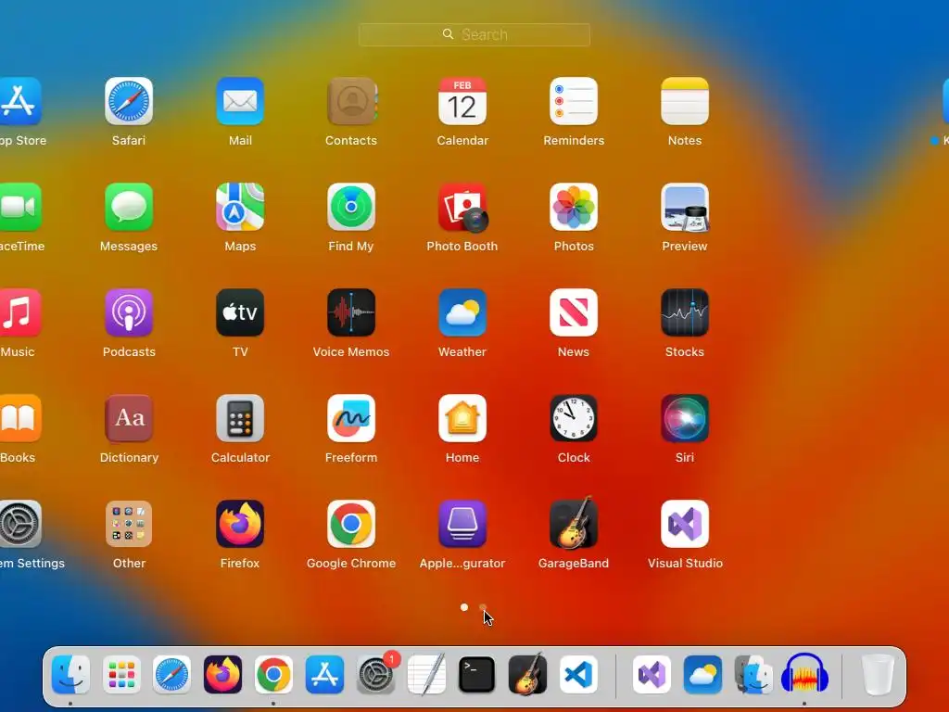The height and width of the screenshot is (712, 949).
Task: Open Safari from the Dock
Action: 171,675
